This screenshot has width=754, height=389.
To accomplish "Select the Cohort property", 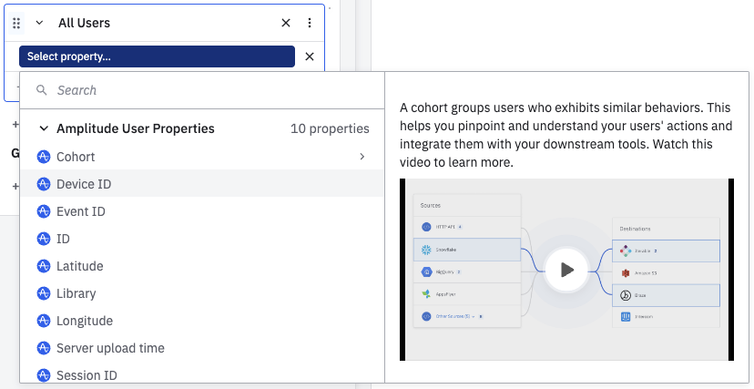I will coord(202,157).
